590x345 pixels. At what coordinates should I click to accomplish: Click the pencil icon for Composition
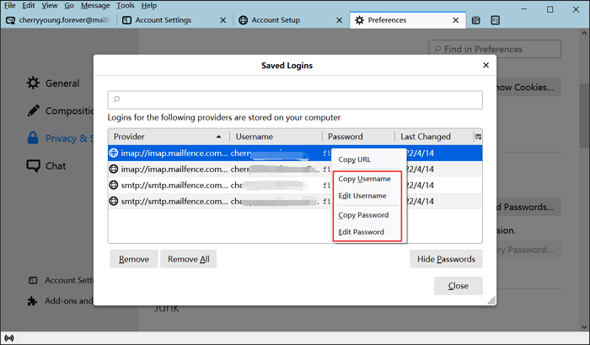[33, 111]
